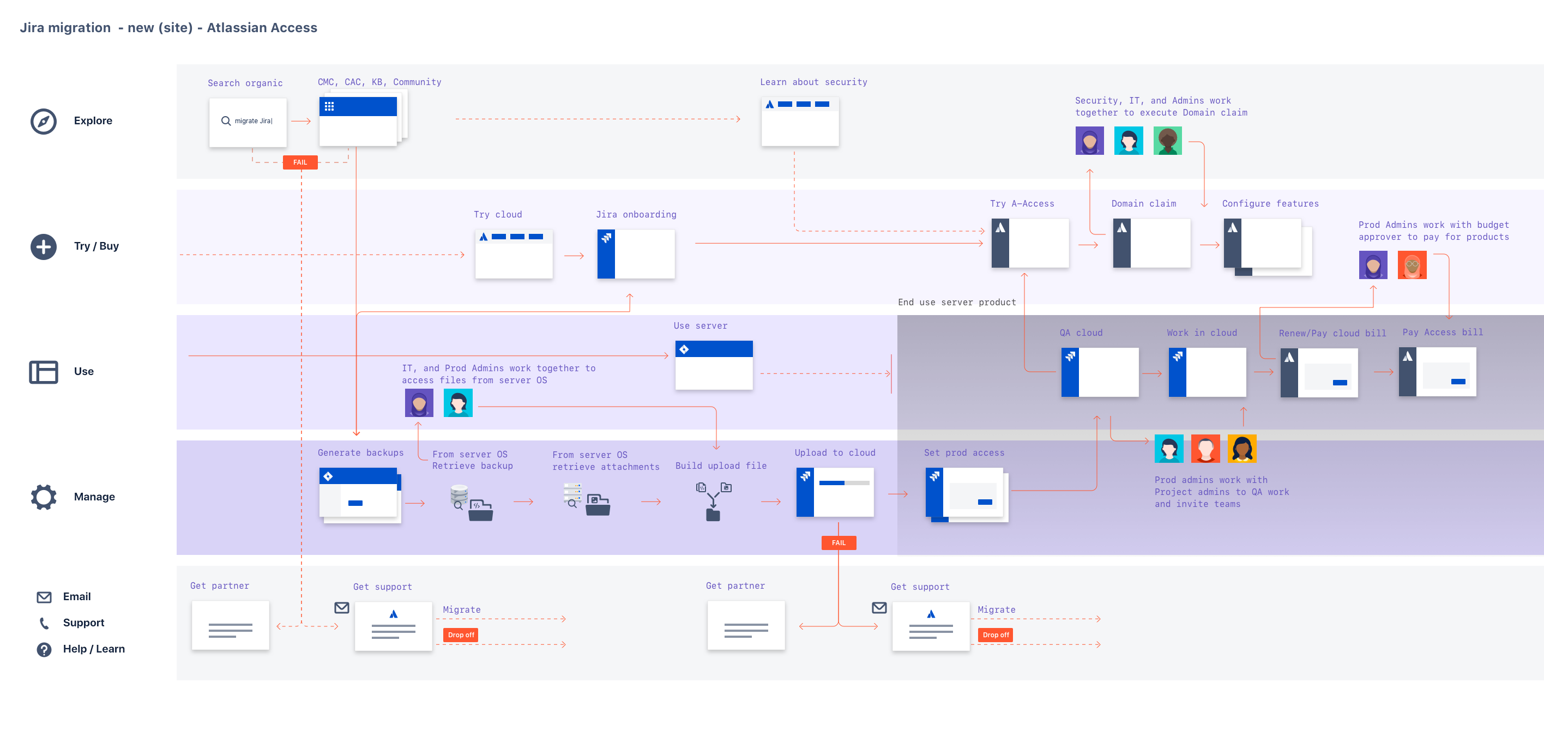Select the Pay Access bill thumbnail
The height and width of the screenshot is (743, 1544).
pyautogui.click(x=1437, y=372)
